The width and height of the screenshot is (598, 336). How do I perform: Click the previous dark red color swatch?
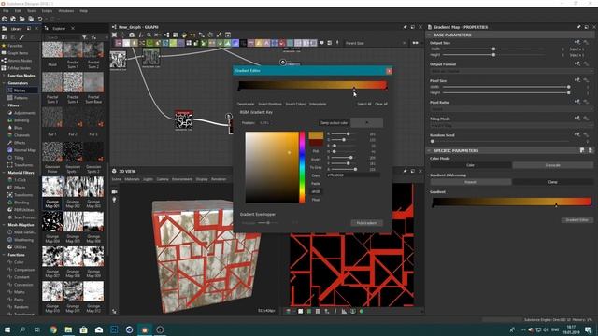tap(316, 143)
